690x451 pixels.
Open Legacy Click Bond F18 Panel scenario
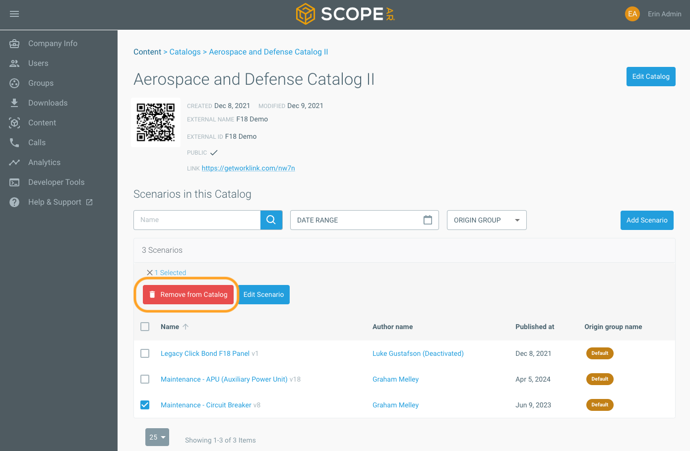205,353
